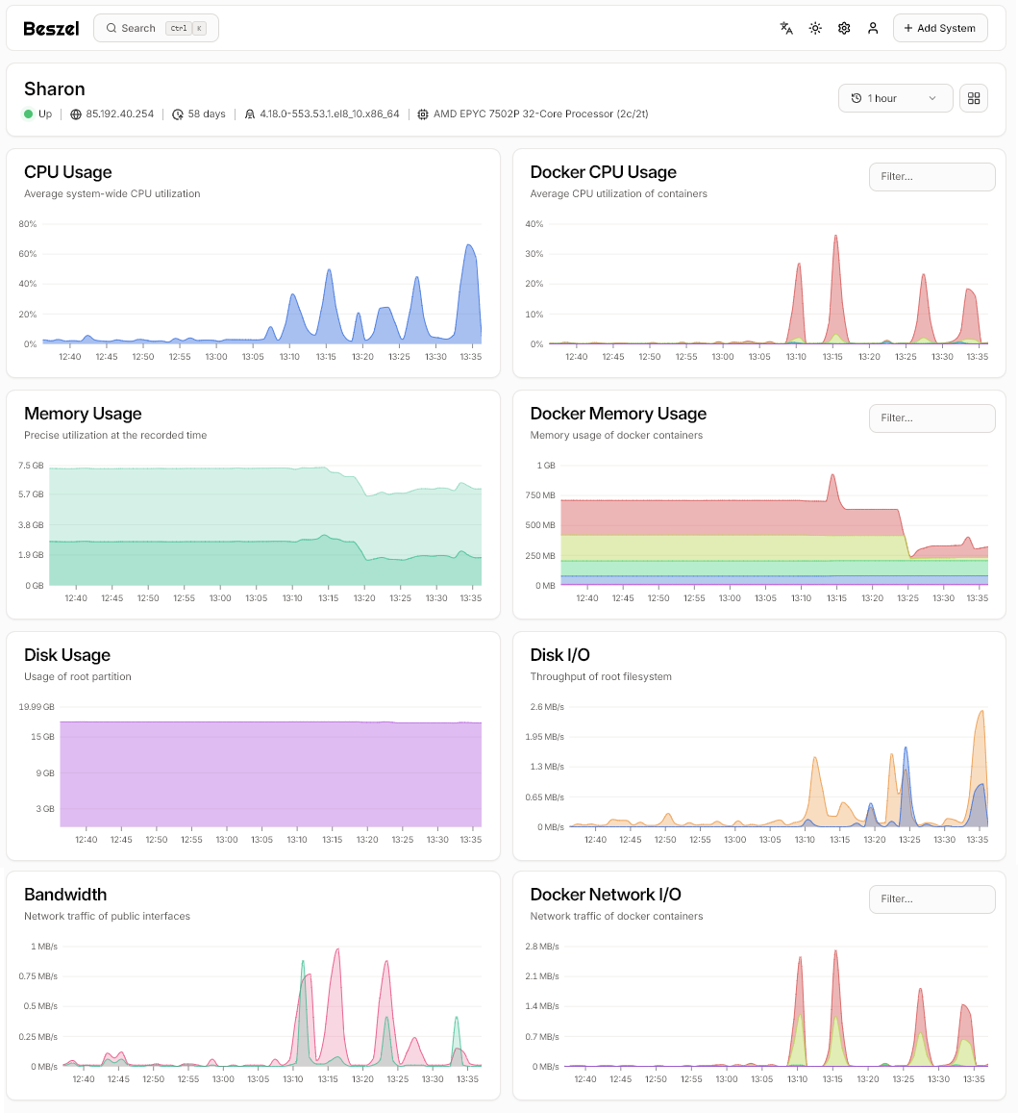Click the Beszel logo
1018x1113 pixels.
(x=51, y=28)
